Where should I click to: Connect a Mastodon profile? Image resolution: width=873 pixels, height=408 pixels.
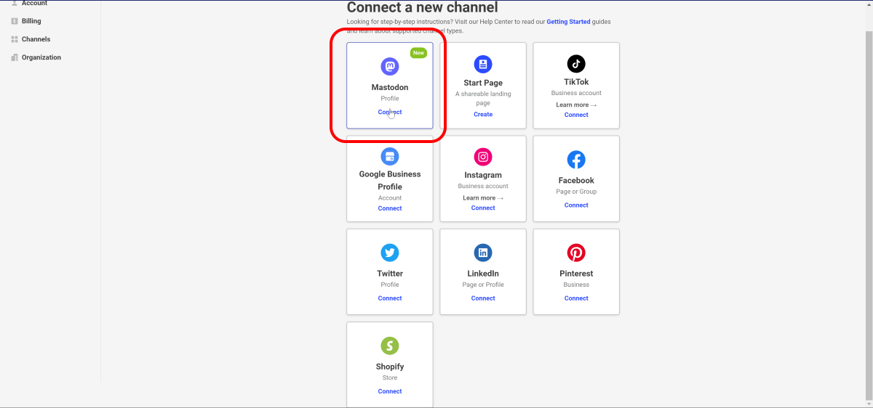[x=390, y=112]
